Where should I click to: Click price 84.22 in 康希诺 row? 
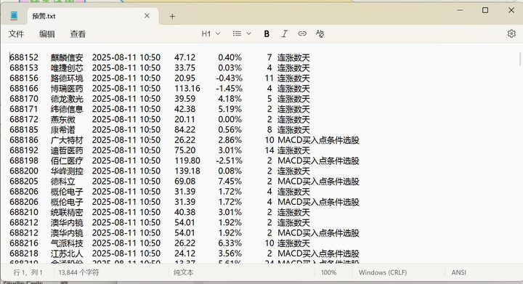click(185, 130)
